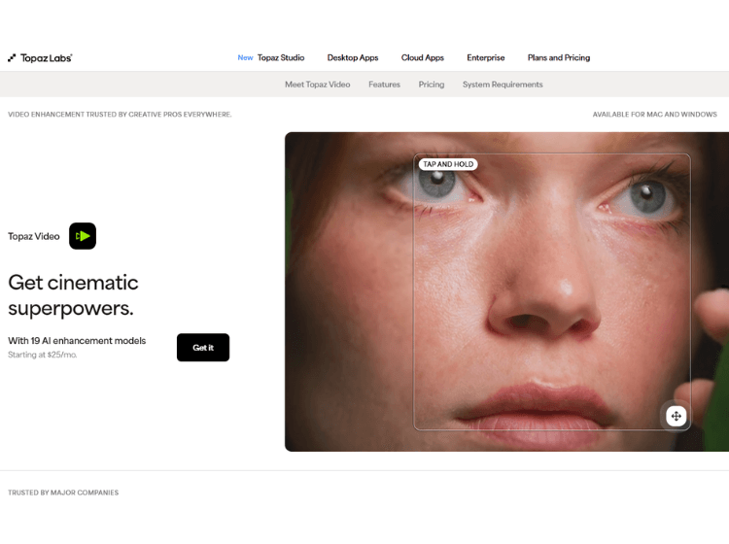The height and width of the screenshot is (544, 729).
Task: View System Requirements section
Action: [x=503, y=85]
